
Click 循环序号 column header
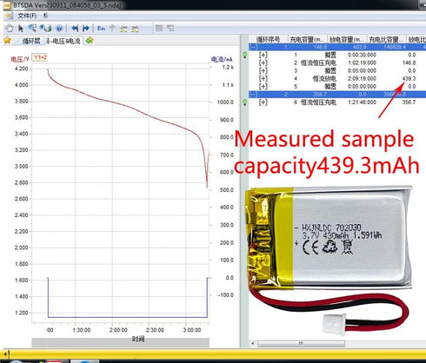coord(268,39)
